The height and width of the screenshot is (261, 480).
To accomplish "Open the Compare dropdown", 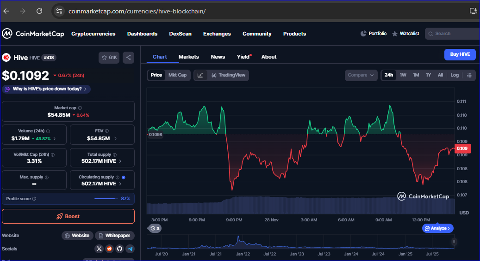I will 361,75.
